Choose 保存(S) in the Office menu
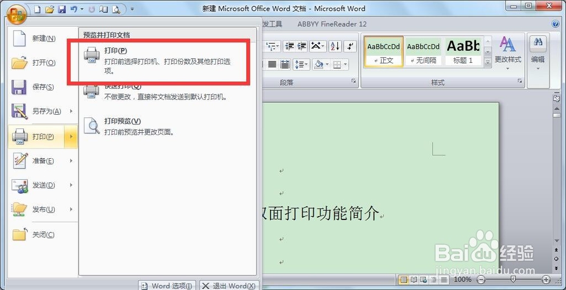Image resolution: width=566 pixels, height=290 pixels. (x=42, y=87)
